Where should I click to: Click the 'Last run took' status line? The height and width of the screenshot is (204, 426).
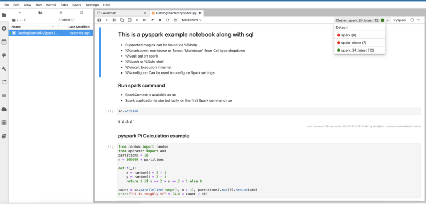pyautogui.click(x=364, y=126)
